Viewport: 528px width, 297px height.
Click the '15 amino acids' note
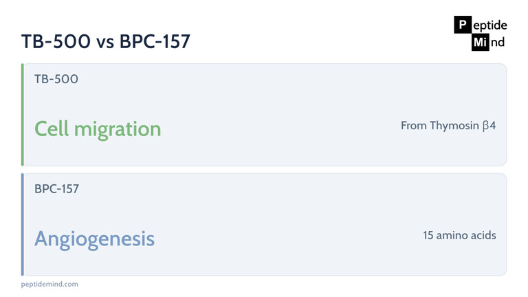pyautogui.click(x=459, y=235)
